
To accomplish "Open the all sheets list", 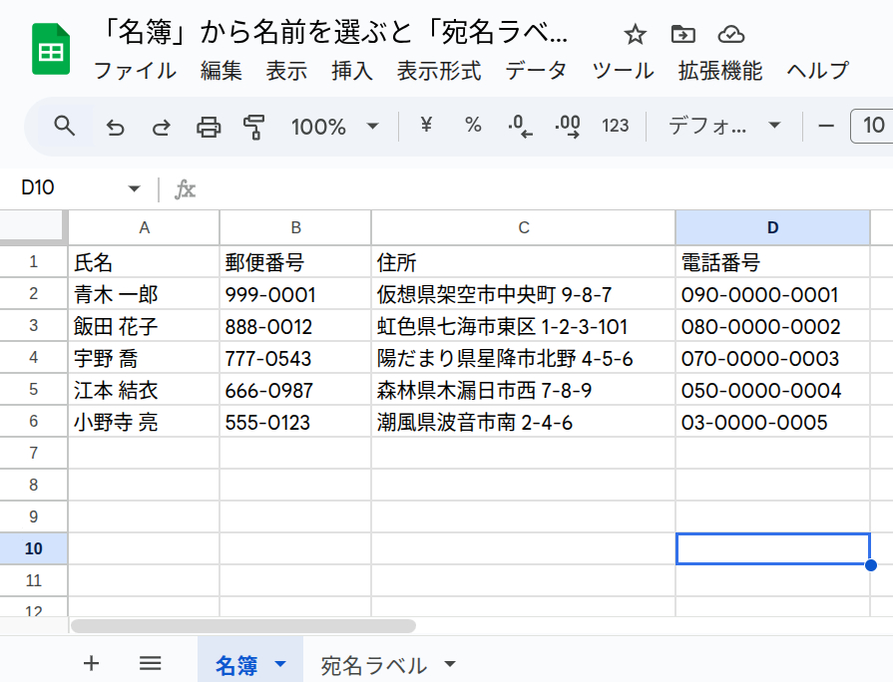I will (149, 662).
